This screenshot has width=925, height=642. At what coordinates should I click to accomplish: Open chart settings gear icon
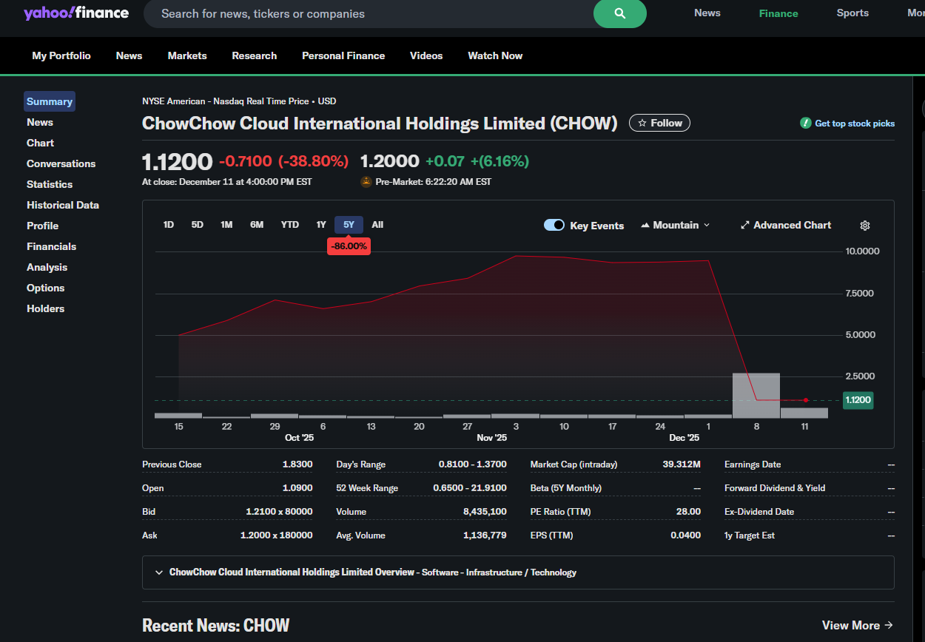point(865,226)
